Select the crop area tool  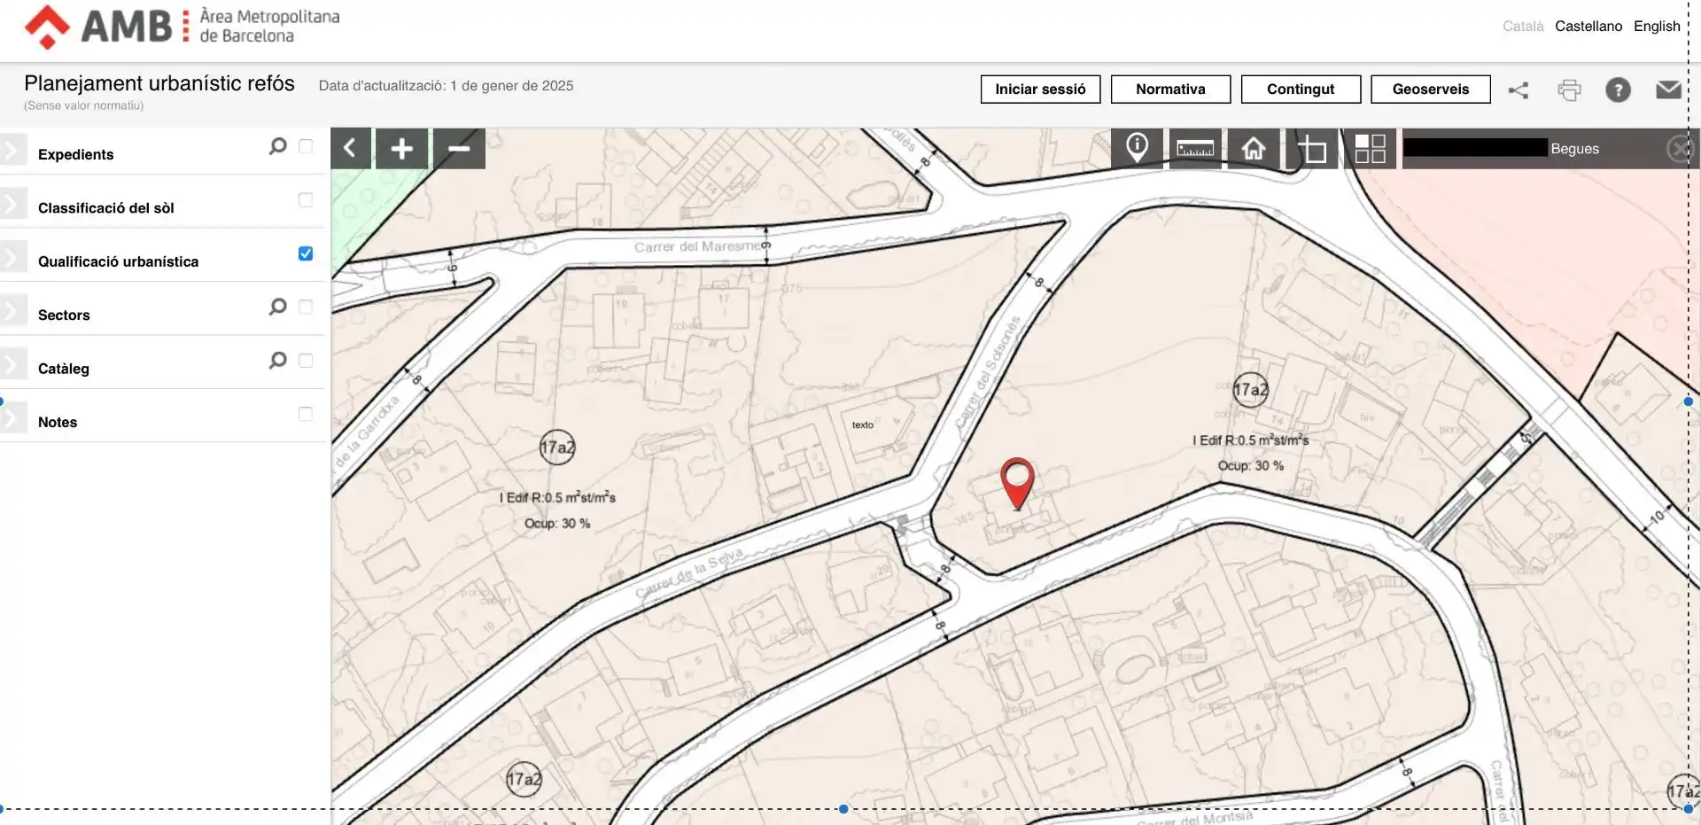pyautogui.click(x=1312, y=149)
